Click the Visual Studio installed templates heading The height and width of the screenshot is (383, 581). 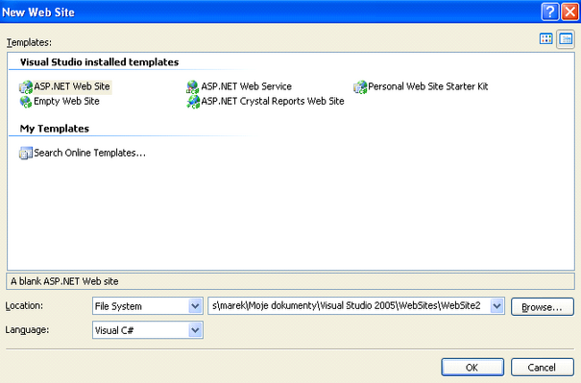click(99, 62)
